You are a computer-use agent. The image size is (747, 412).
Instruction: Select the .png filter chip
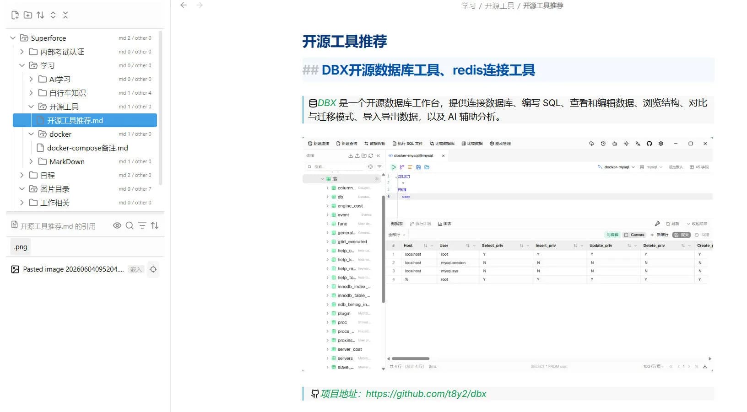pos(20,247)
